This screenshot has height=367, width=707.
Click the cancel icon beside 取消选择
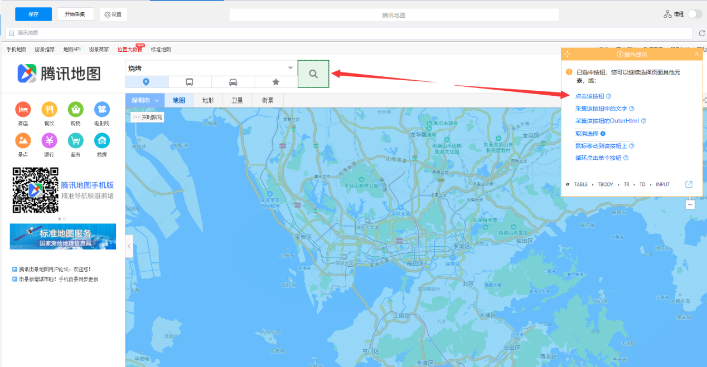click(603, 134)
